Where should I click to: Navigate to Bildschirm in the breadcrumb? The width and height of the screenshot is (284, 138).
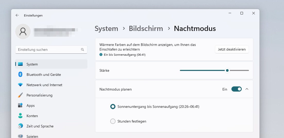(146, 29)
